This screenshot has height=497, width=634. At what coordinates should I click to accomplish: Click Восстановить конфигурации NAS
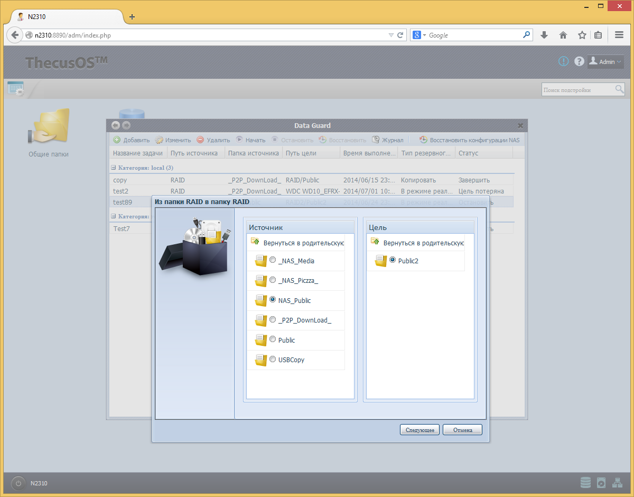(x=470, y=140)
